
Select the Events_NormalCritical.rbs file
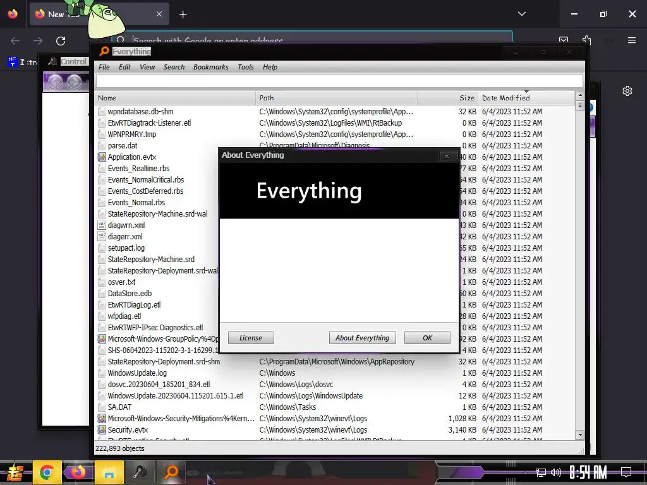point(146,180)
